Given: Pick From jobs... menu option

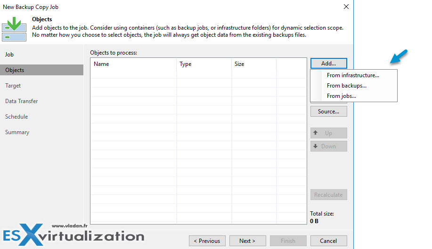Looking at the screenshot, I should 341,96.
